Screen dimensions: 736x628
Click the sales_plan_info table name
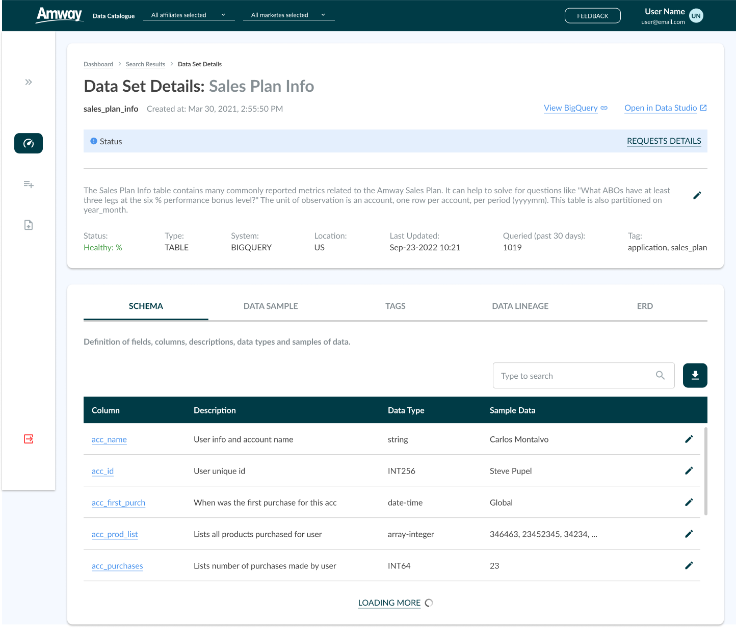[x=111, y=109]
